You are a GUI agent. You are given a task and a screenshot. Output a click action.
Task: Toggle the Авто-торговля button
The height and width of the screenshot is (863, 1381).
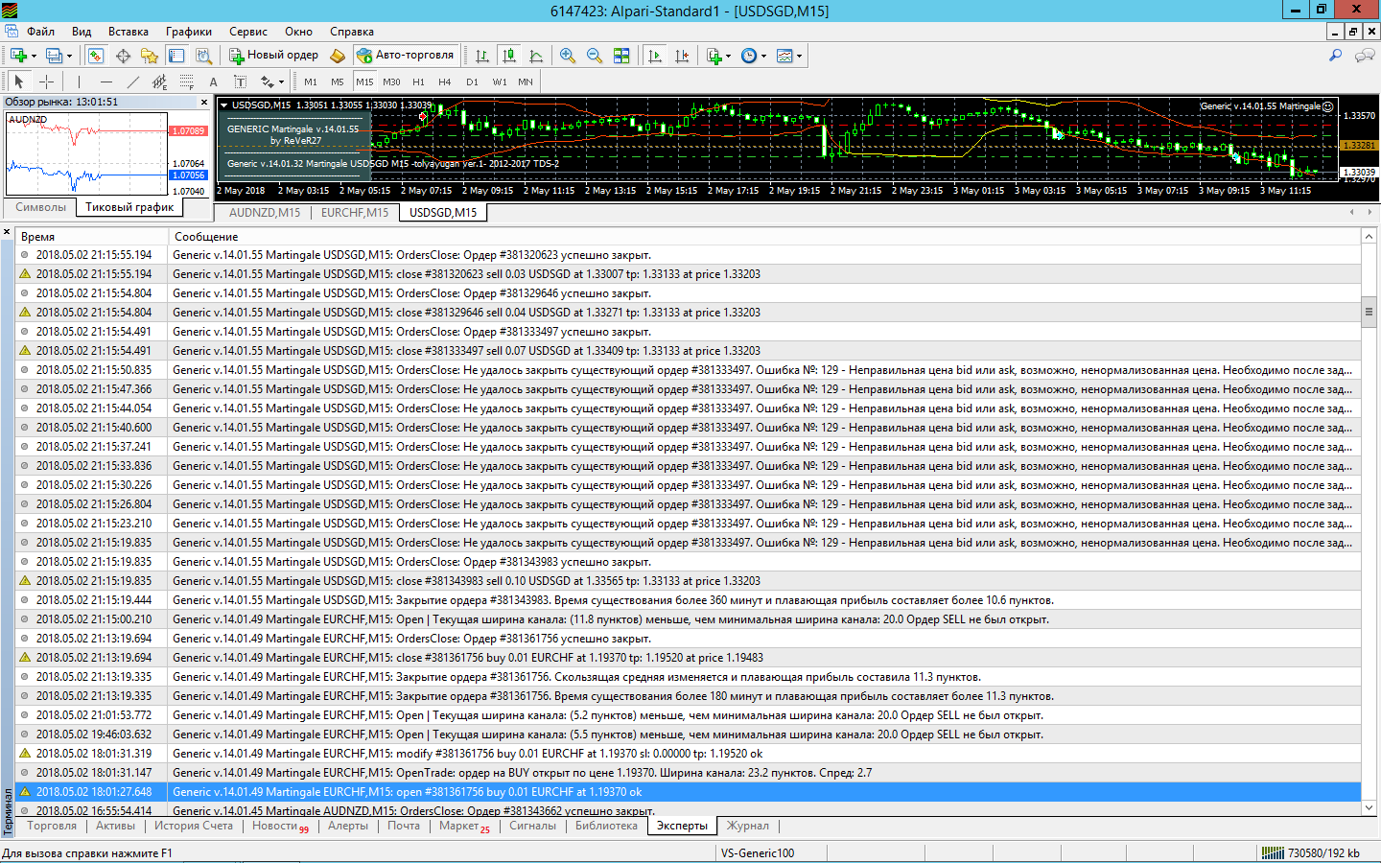405,56
